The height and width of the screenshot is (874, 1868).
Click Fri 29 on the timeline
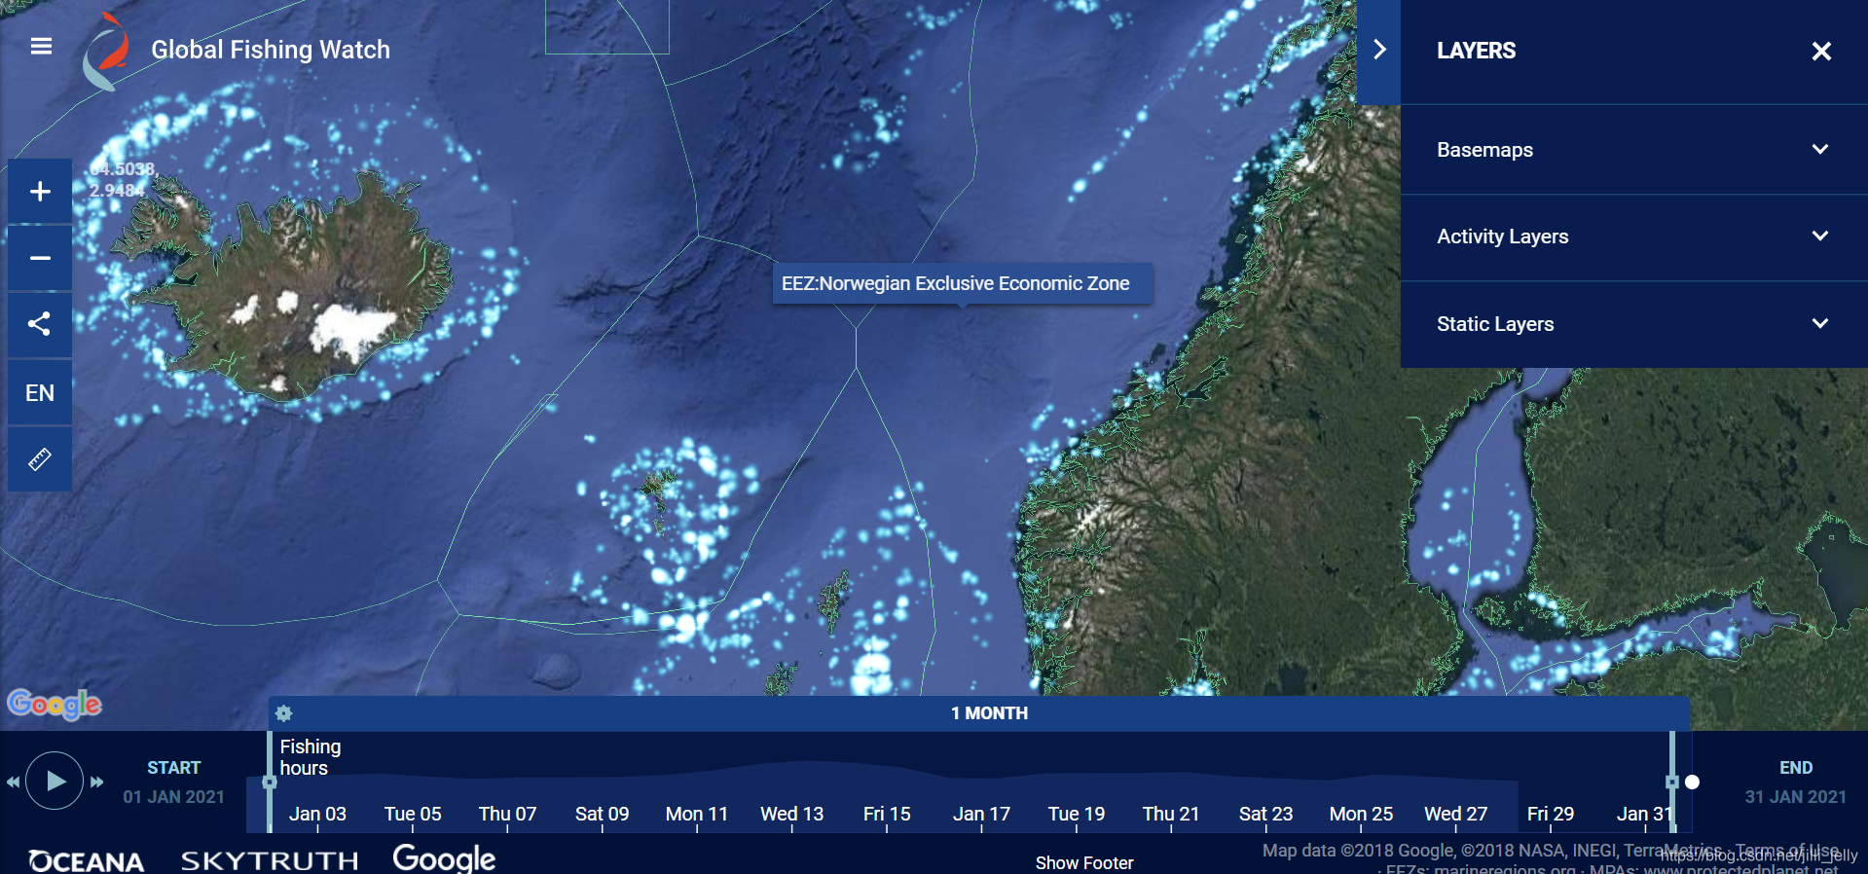click(1551, 814)
